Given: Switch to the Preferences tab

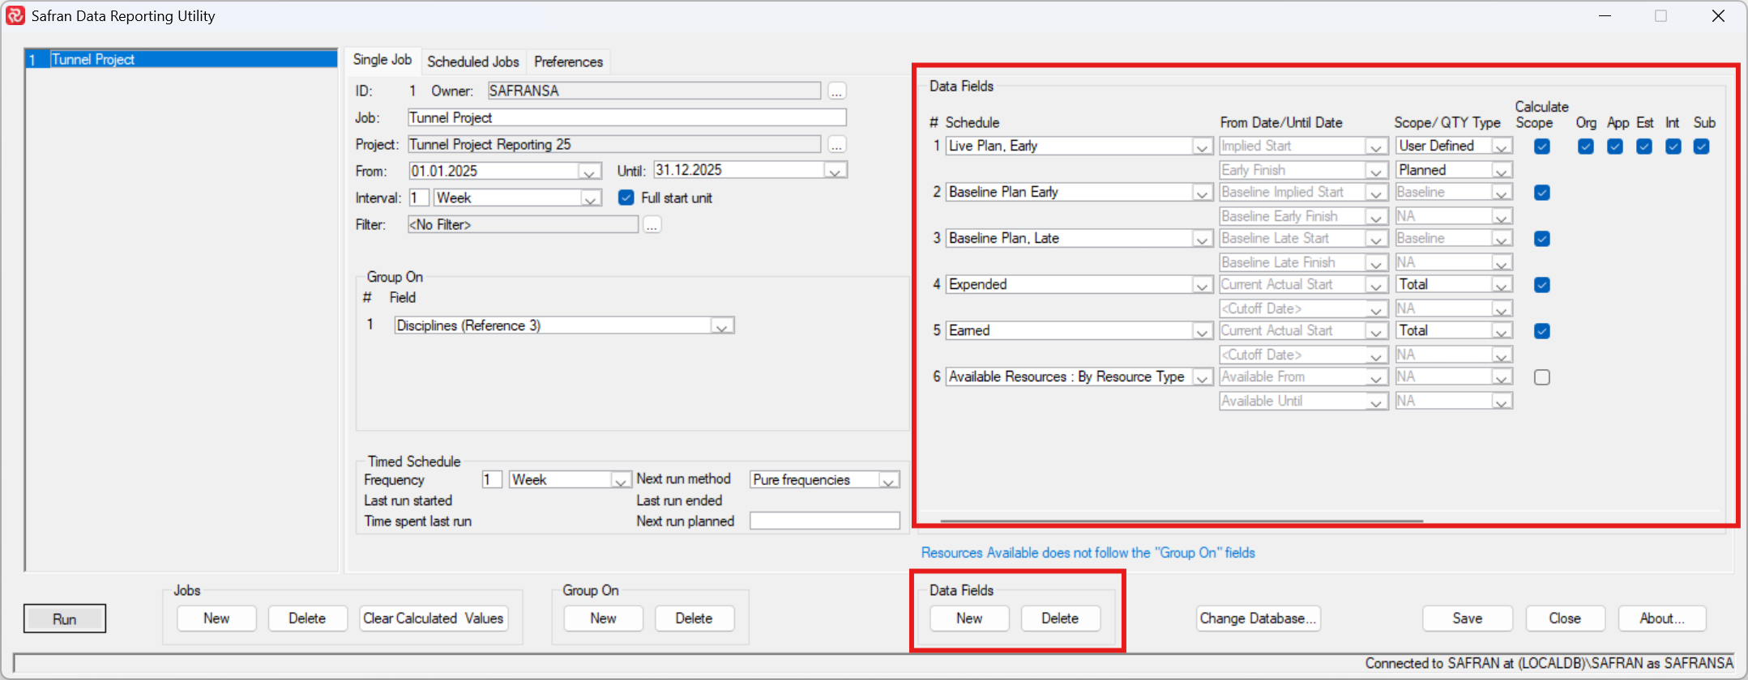Looking at the screenshot, I should (568, 62).
